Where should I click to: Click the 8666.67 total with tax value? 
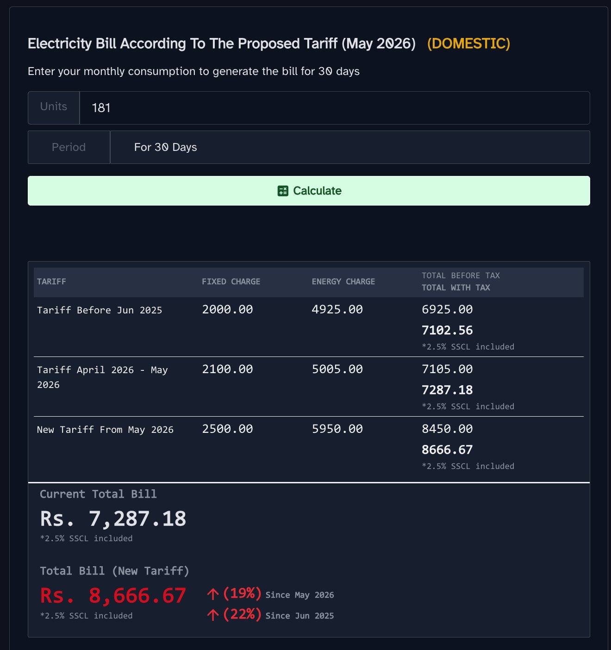[x=447, y=450]
